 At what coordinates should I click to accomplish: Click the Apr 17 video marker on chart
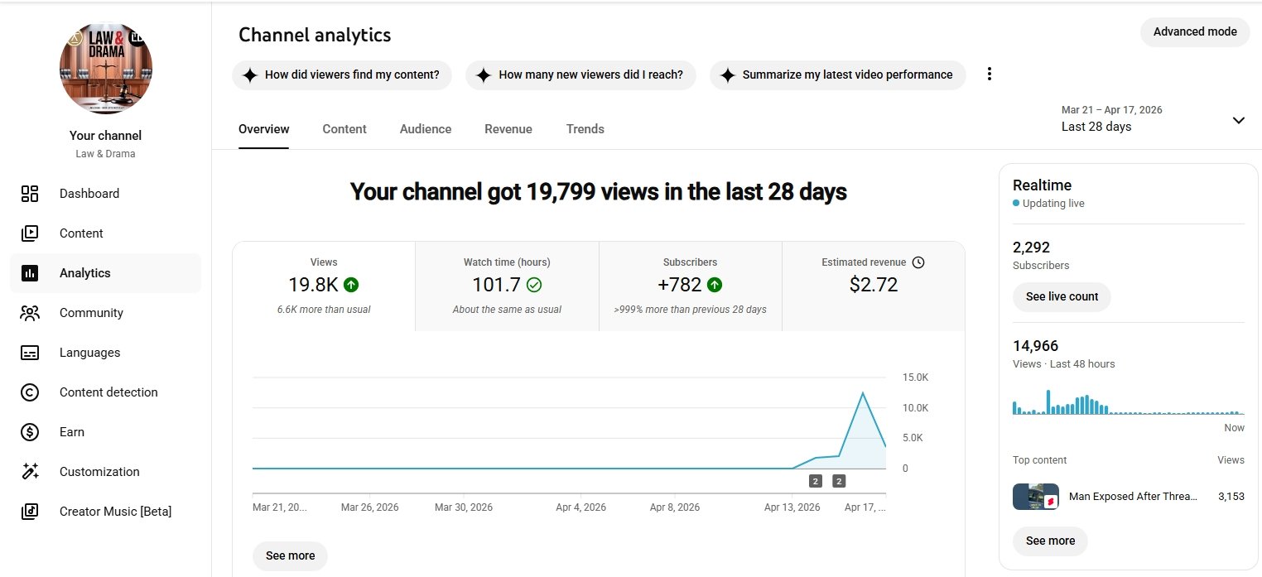[839, 481]
